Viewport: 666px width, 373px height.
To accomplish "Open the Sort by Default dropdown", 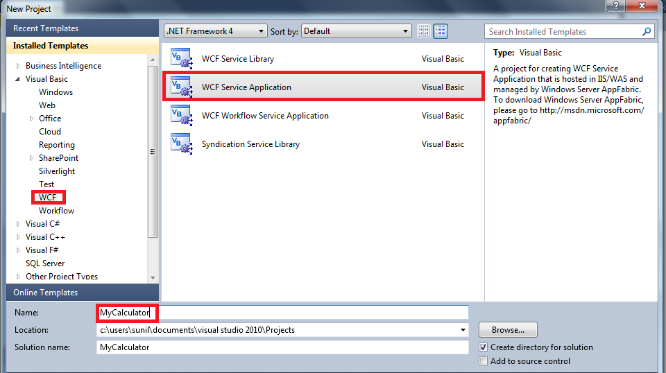I will 357,31.
